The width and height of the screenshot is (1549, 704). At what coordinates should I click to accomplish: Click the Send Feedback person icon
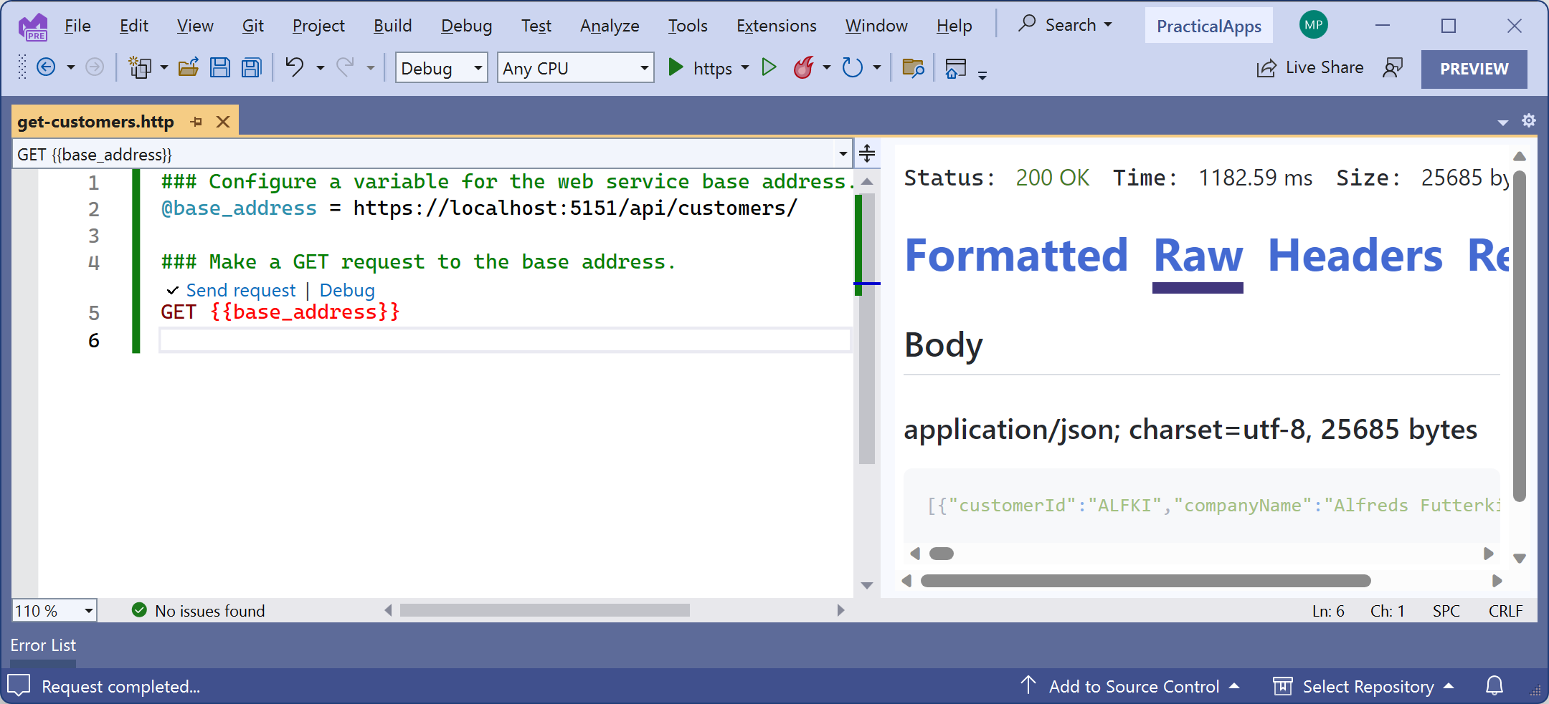(x=1393, y=68)
